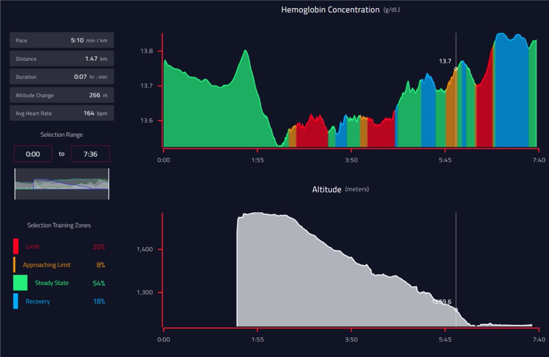Click the Steady State label

click(x=52, y=283)
